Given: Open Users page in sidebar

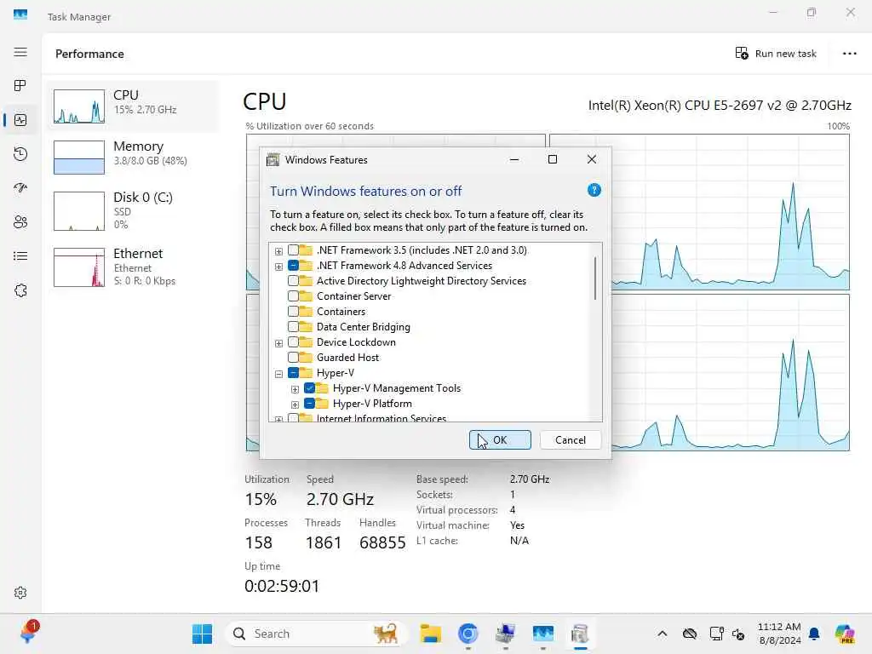Looking at the screenshot, I should [20, 222].
